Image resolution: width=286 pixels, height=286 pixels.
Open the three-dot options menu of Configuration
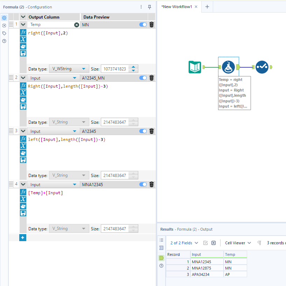(x=141, y=7)
